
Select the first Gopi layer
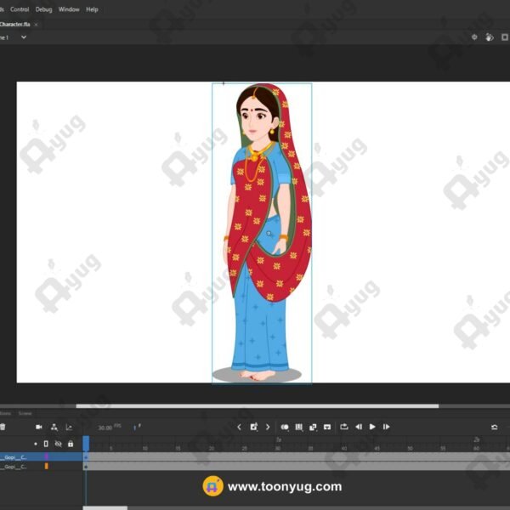pyautogui.click(x=14, y=457)
